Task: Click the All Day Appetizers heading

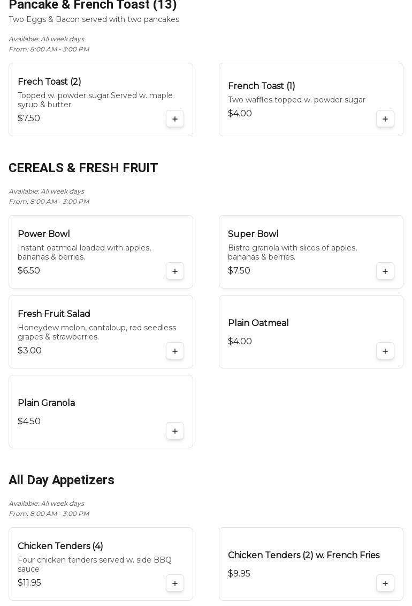Action: tap(62, 480)
